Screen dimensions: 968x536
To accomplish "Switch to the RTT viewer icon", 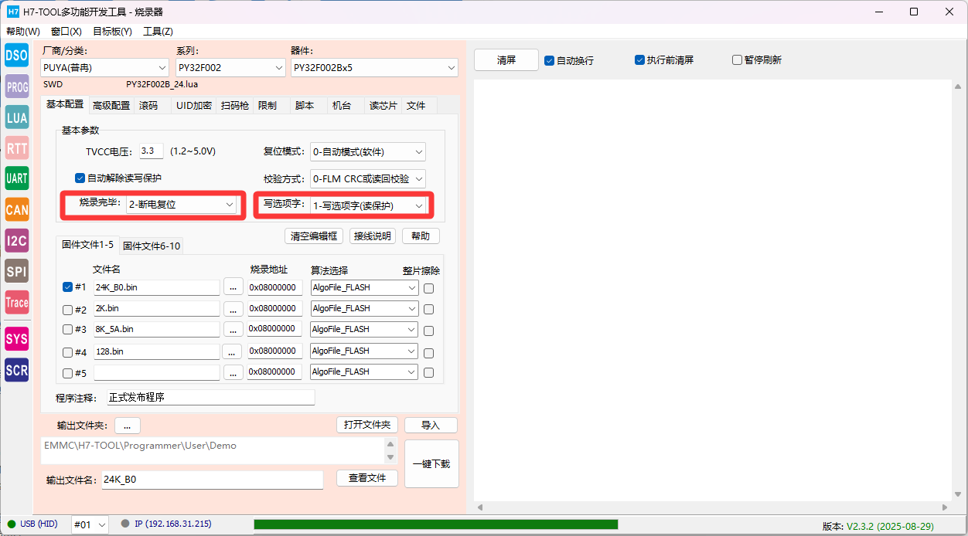I will (x=16, y=148).
